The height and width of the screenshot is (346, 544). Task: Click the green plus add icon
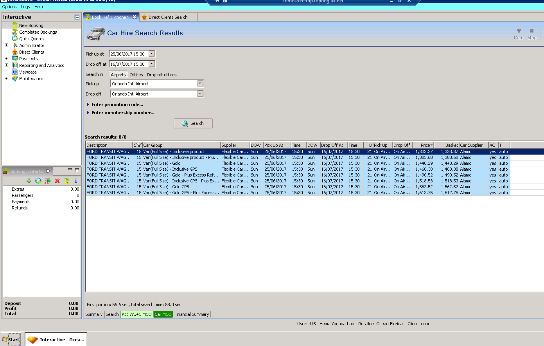(x=29, y=181)
